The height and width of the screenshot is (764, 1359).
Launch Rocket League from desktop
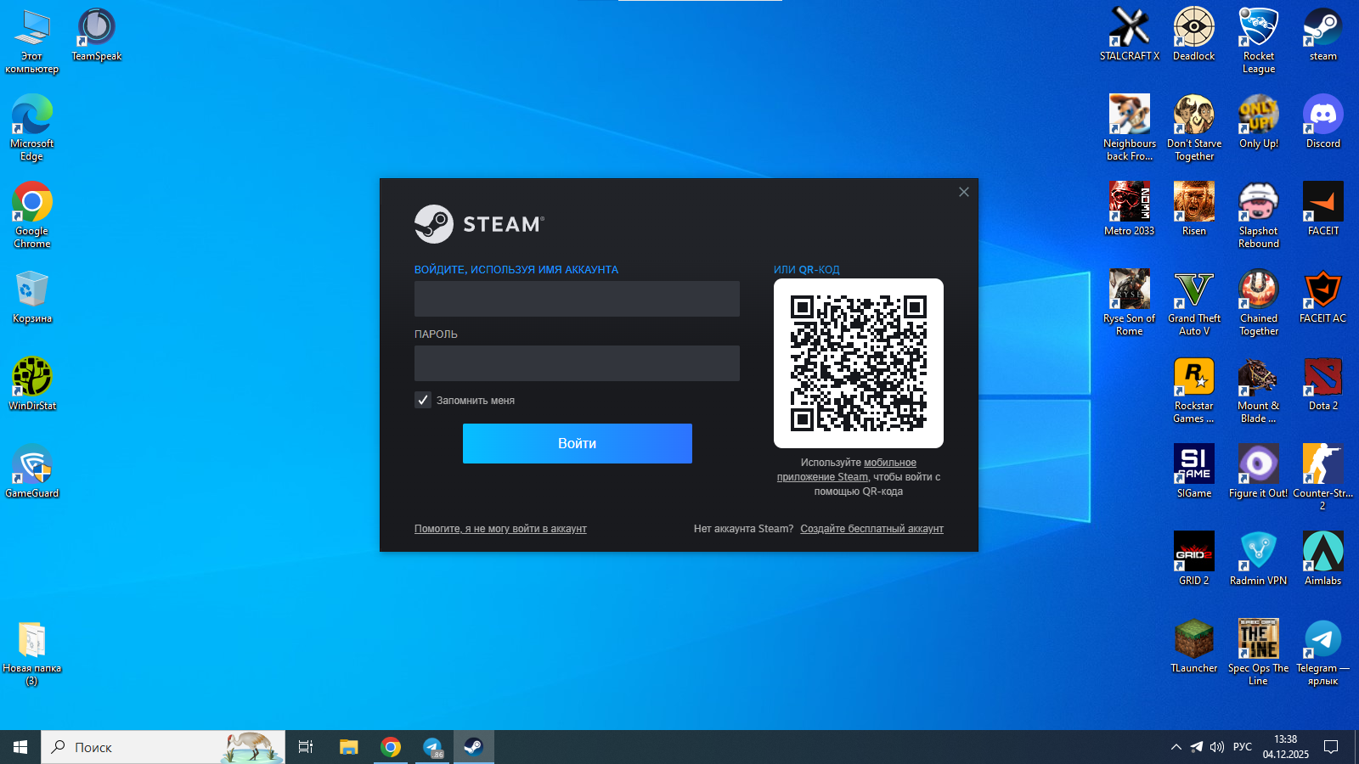(x=1259, y=40)
